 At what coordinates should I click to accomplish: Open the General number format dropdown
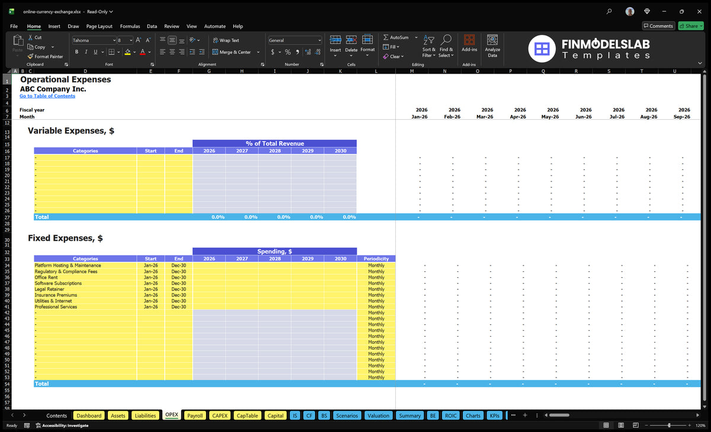click(319, 40)
